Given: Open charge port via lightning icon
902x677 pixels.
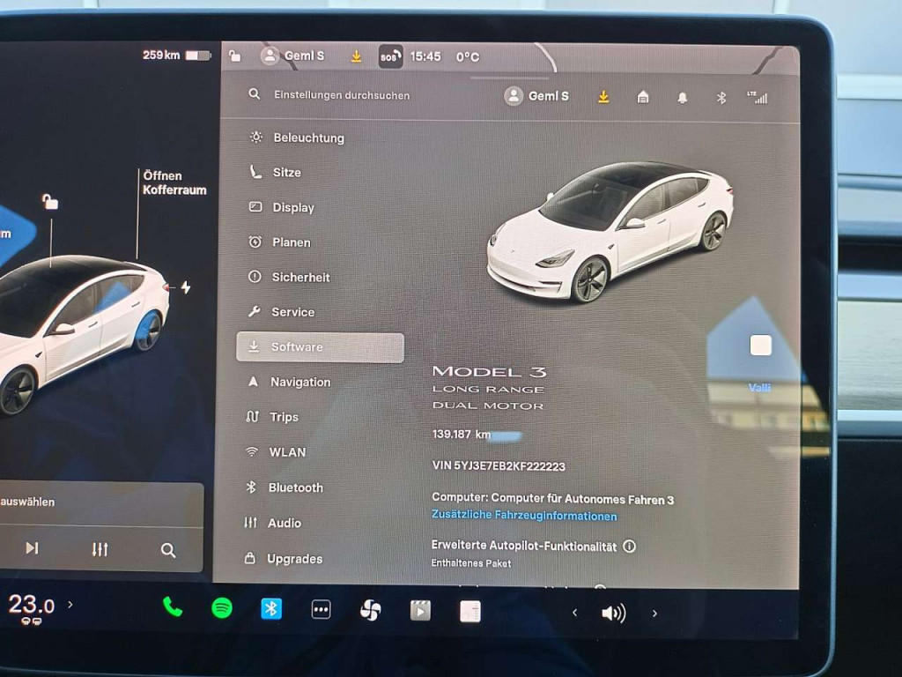Looking at the screenshot, I should point(185,287).
